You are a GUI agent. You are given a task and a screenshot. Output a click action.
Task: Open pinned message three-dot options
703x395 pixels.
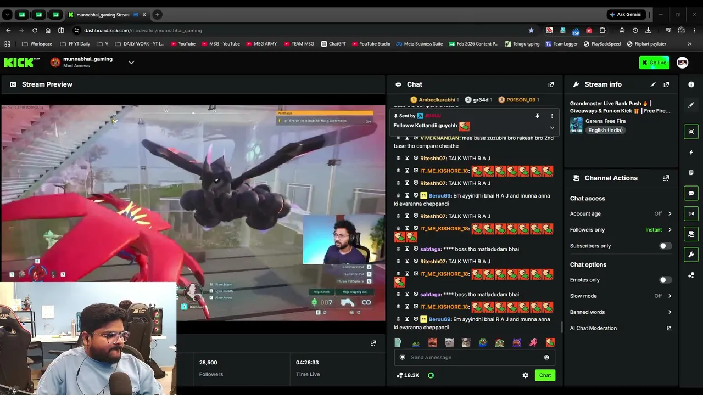(552, 116)
